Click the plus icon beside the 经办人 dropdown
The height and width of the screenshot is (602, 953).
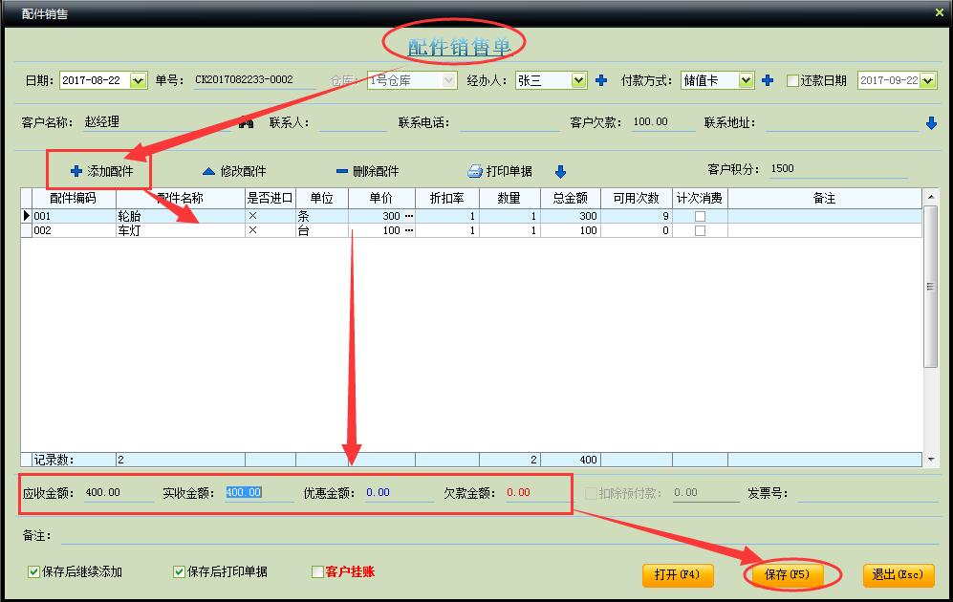pyautogui.click(x=601, y=81)
